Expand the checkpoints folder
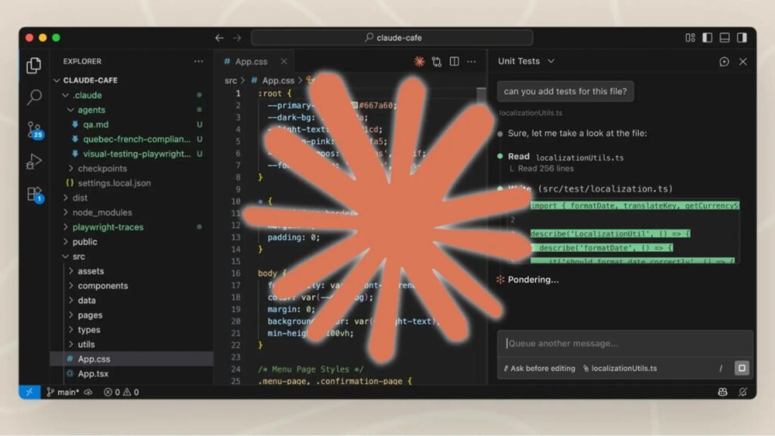Screen dimensions: 775x436 [x=102, y=169]
